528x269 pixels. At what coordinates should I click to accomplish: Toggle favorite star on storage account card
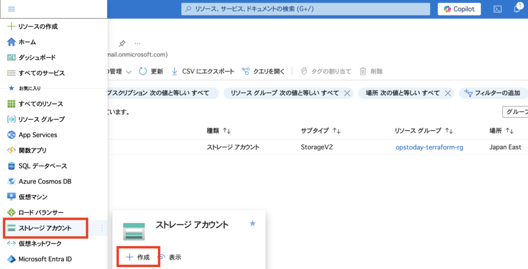(x=253, y=223)
